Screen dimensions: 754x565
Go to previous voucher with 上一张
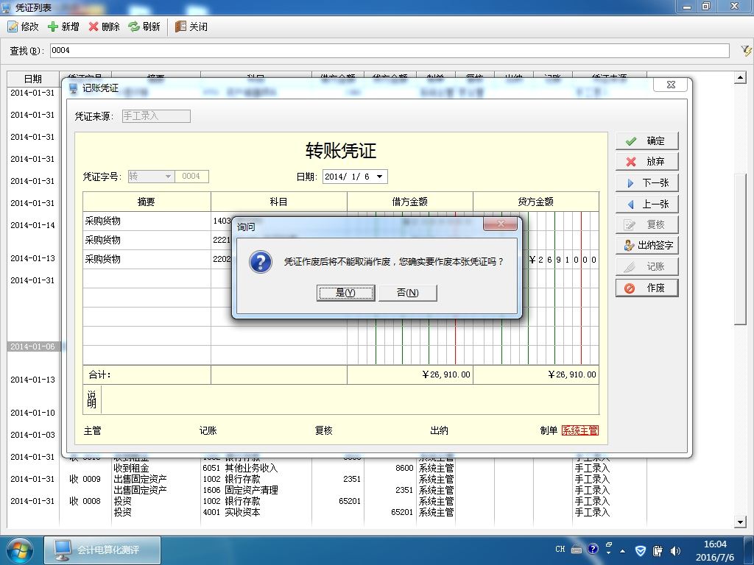[646, 204]
